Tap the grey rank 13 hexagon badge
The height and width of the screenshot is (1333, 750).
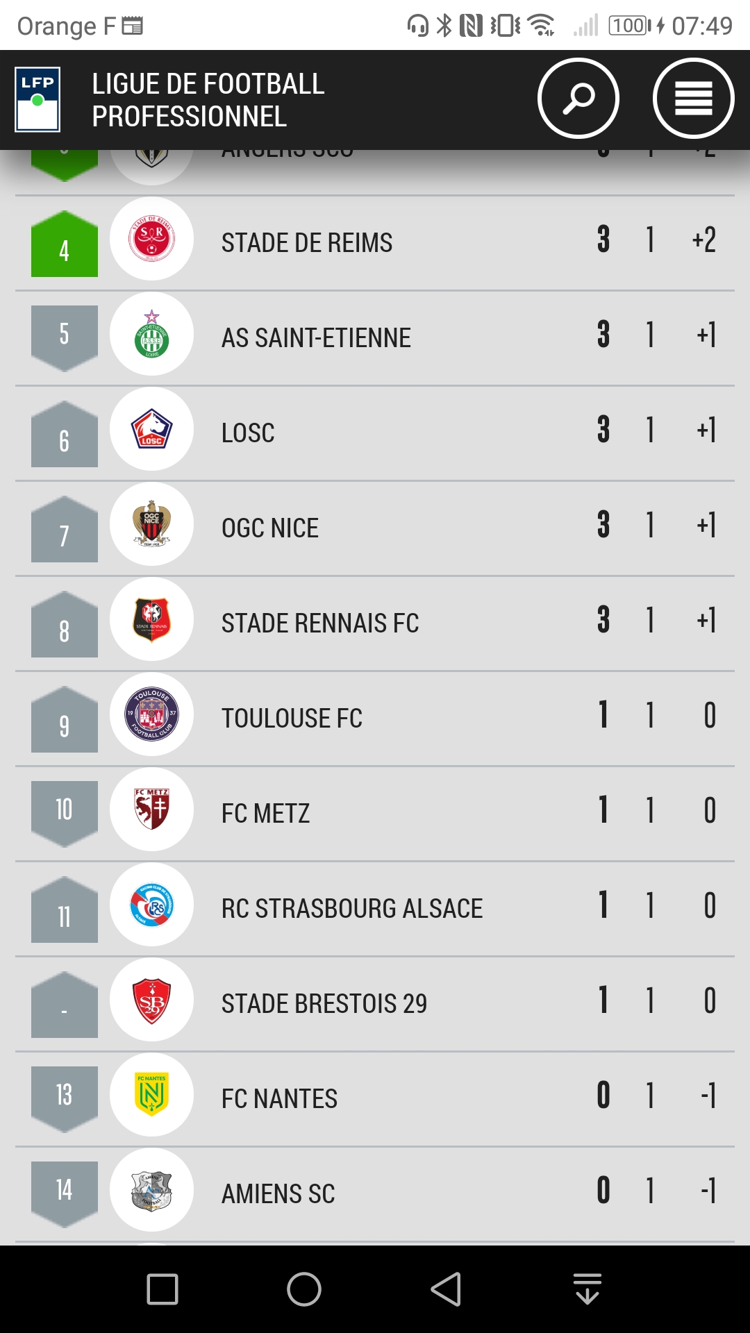65,1100
